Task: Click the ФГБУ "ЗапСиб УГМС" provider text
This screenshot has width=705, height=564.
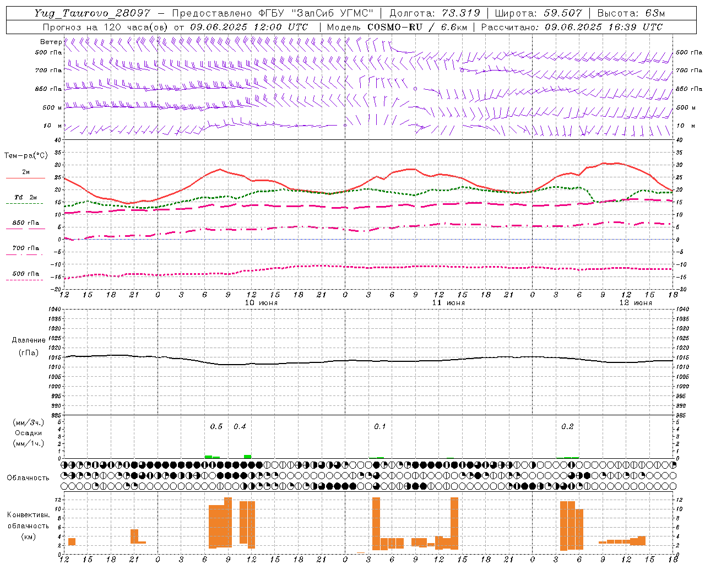Action: tap(316, 13)
